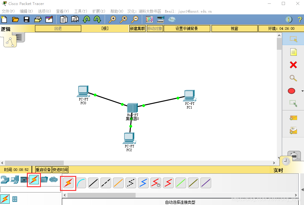
Task: Open the drawing palette icon
Action: tap(149, 19)
